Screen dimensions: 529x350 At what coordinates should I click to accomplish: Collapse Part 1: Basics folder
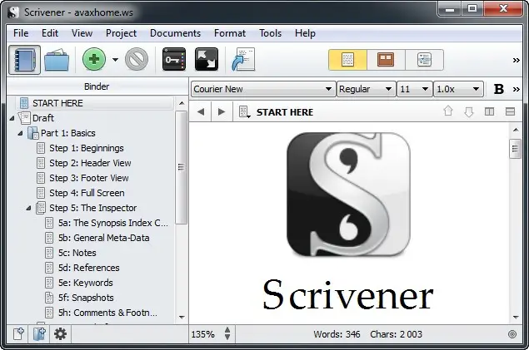coord(21,133)
